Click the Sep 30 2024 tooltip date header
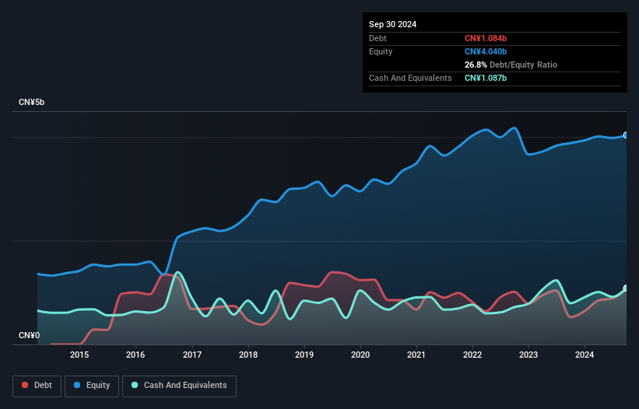 click(x=392, y=24)
